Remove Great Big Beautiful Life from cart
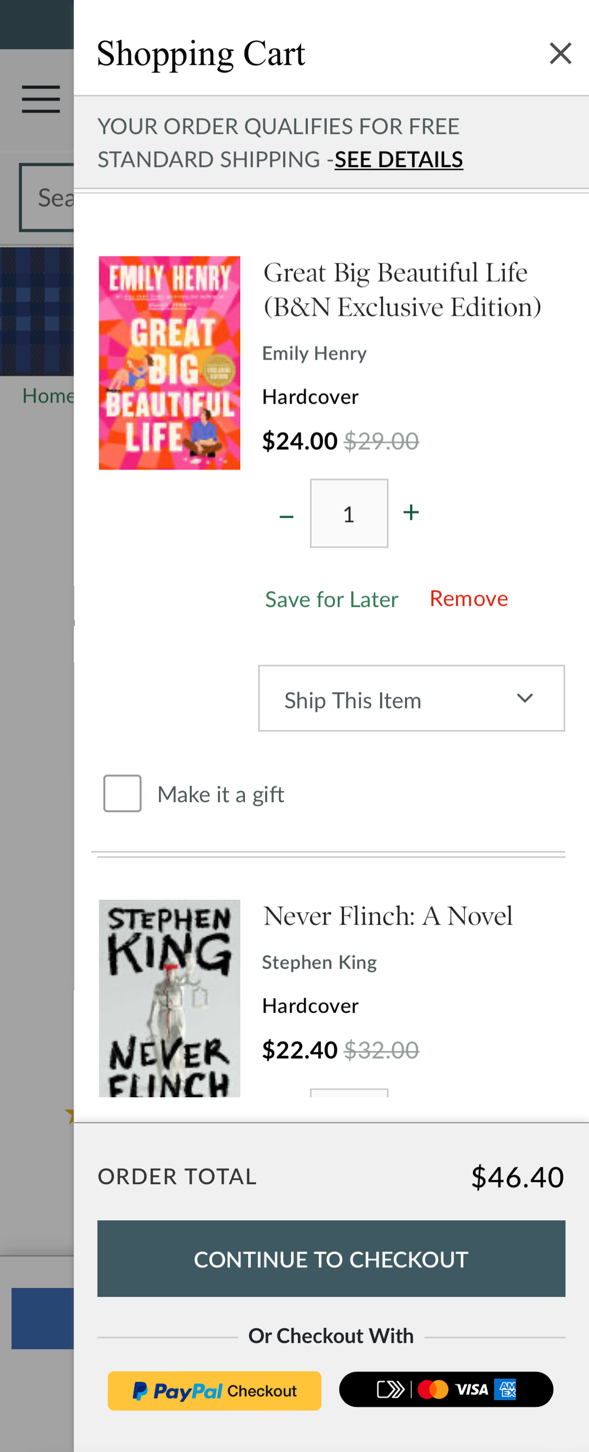Viewport: 589px width, 1452px height. pyautogui.click(x=469, y=598)
